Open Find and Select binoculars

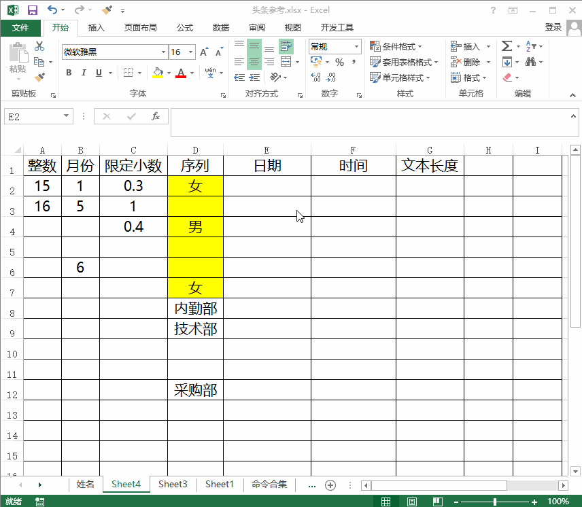pyautogui.click(x=530, y=62)
